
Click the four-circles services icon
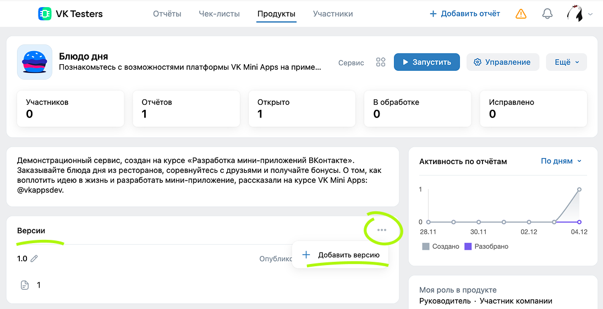tap(381, 62)
